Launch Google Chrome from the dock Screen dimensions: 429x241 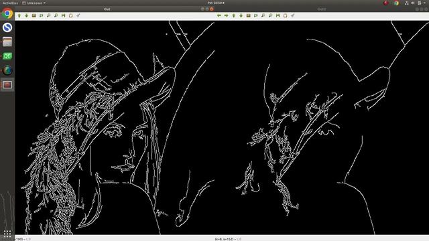7,13
